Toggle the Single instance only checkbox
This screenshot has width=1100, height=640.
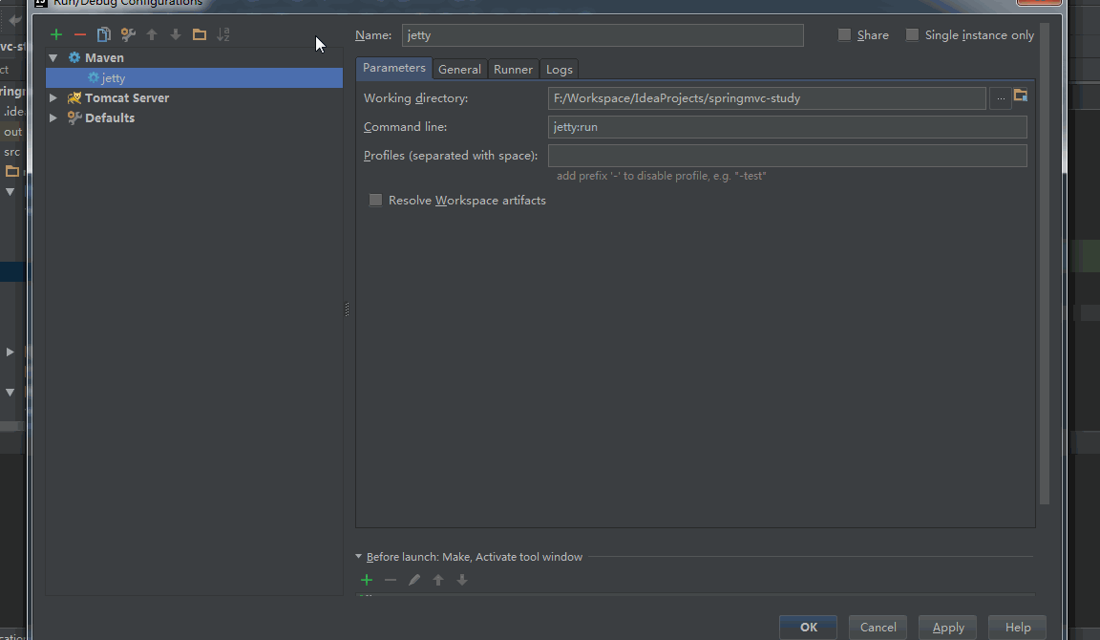(x=912, y=35)
